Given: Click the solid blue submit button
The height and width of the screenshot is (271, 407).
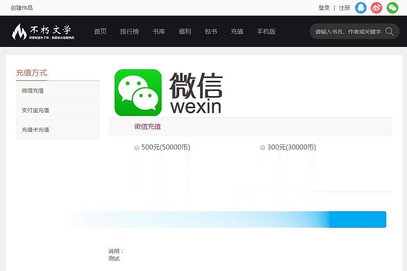Looking at the screenshot, I should [358, 220].
